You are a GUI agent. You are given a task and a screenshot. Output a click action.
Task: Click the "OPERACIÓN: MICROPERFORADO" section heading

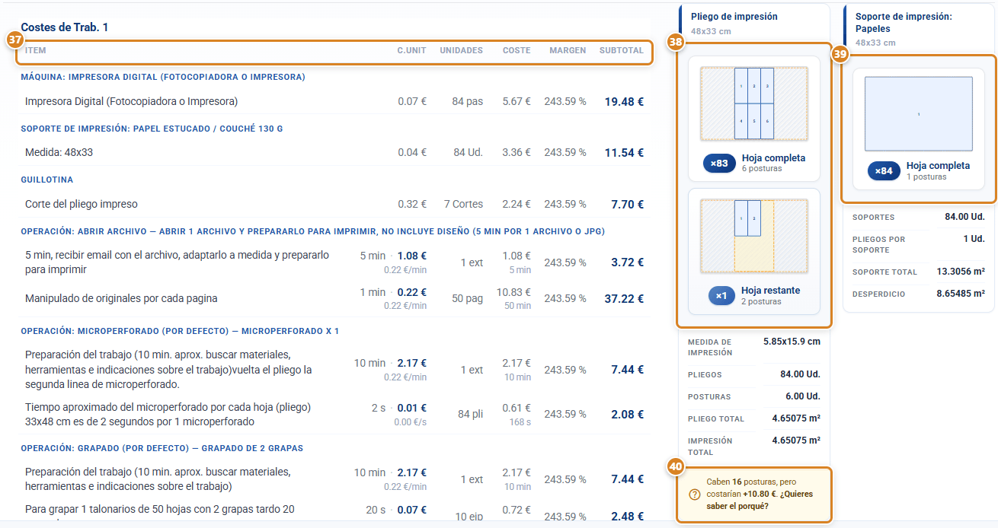[x=180, y=331]
